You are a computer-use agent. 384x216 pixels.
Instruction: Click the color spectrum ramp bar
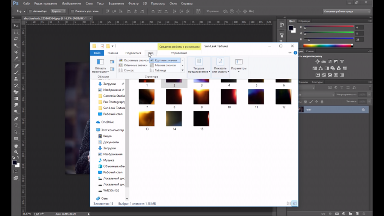point(328,45)
